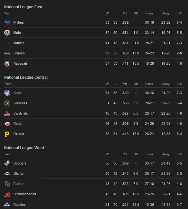188x209 pixels.
Task: Click the Nationals team logo
Action: tap(7, 64)
